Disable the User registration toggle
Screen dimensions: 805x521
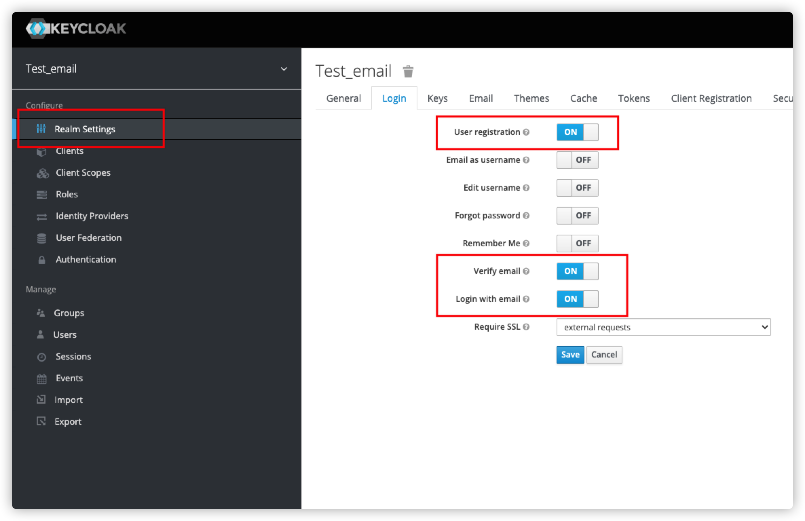click(577, 132)
